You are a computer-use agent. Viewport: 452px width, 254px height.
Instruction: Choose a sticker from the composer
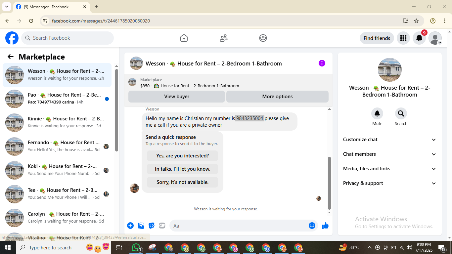coord(152,226)
